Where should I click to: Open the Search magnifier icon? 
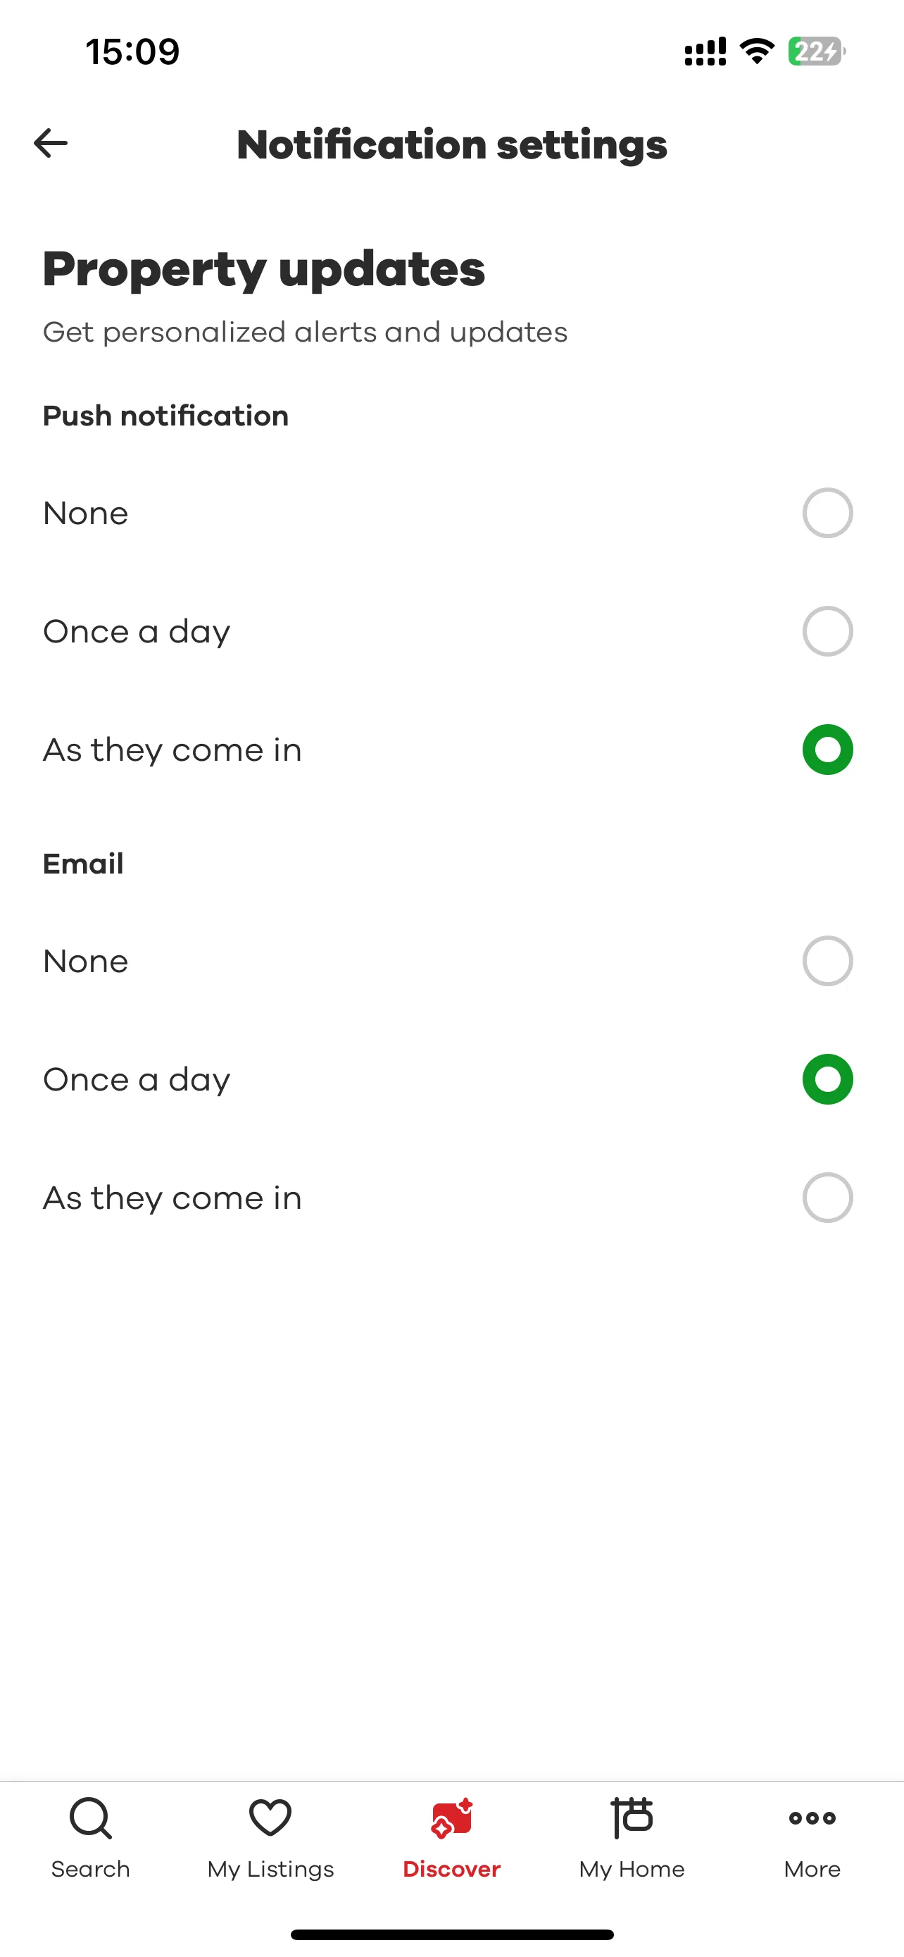(x=90, y=1819)
